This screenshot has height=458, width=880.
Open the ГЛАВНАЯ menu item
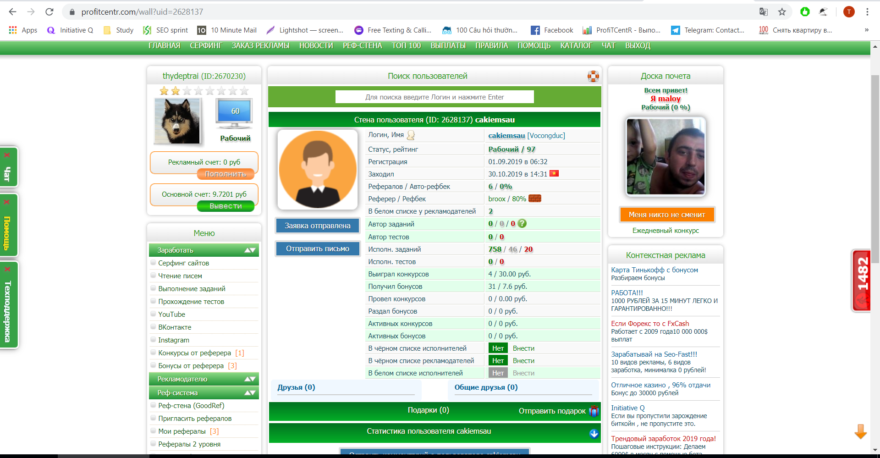[x=164, y=46]
